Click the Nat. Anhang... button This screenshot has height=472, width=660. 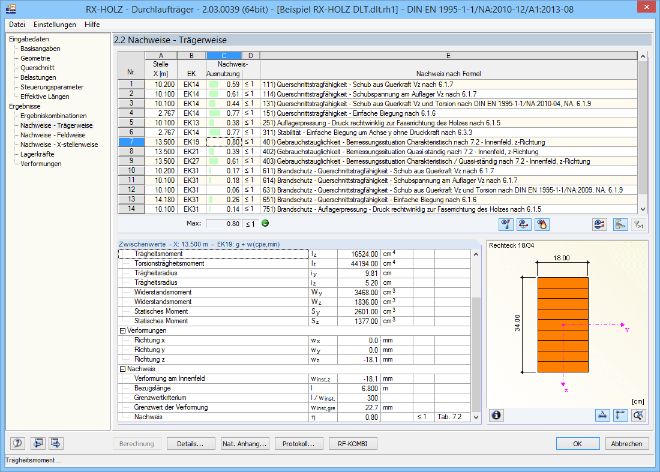pos(245,443)
